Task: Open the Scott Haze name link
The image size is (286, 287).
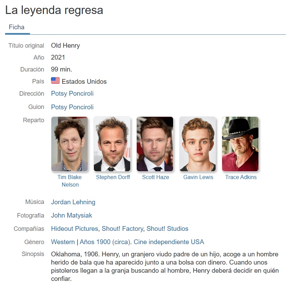Action: point(156,177)
